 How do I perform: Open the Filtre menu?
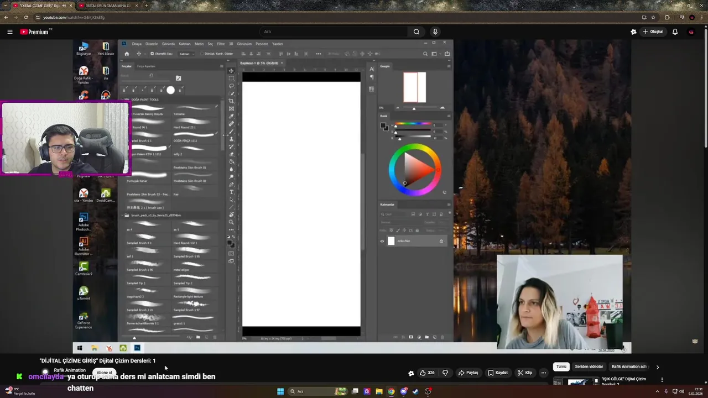click(221, 44)
